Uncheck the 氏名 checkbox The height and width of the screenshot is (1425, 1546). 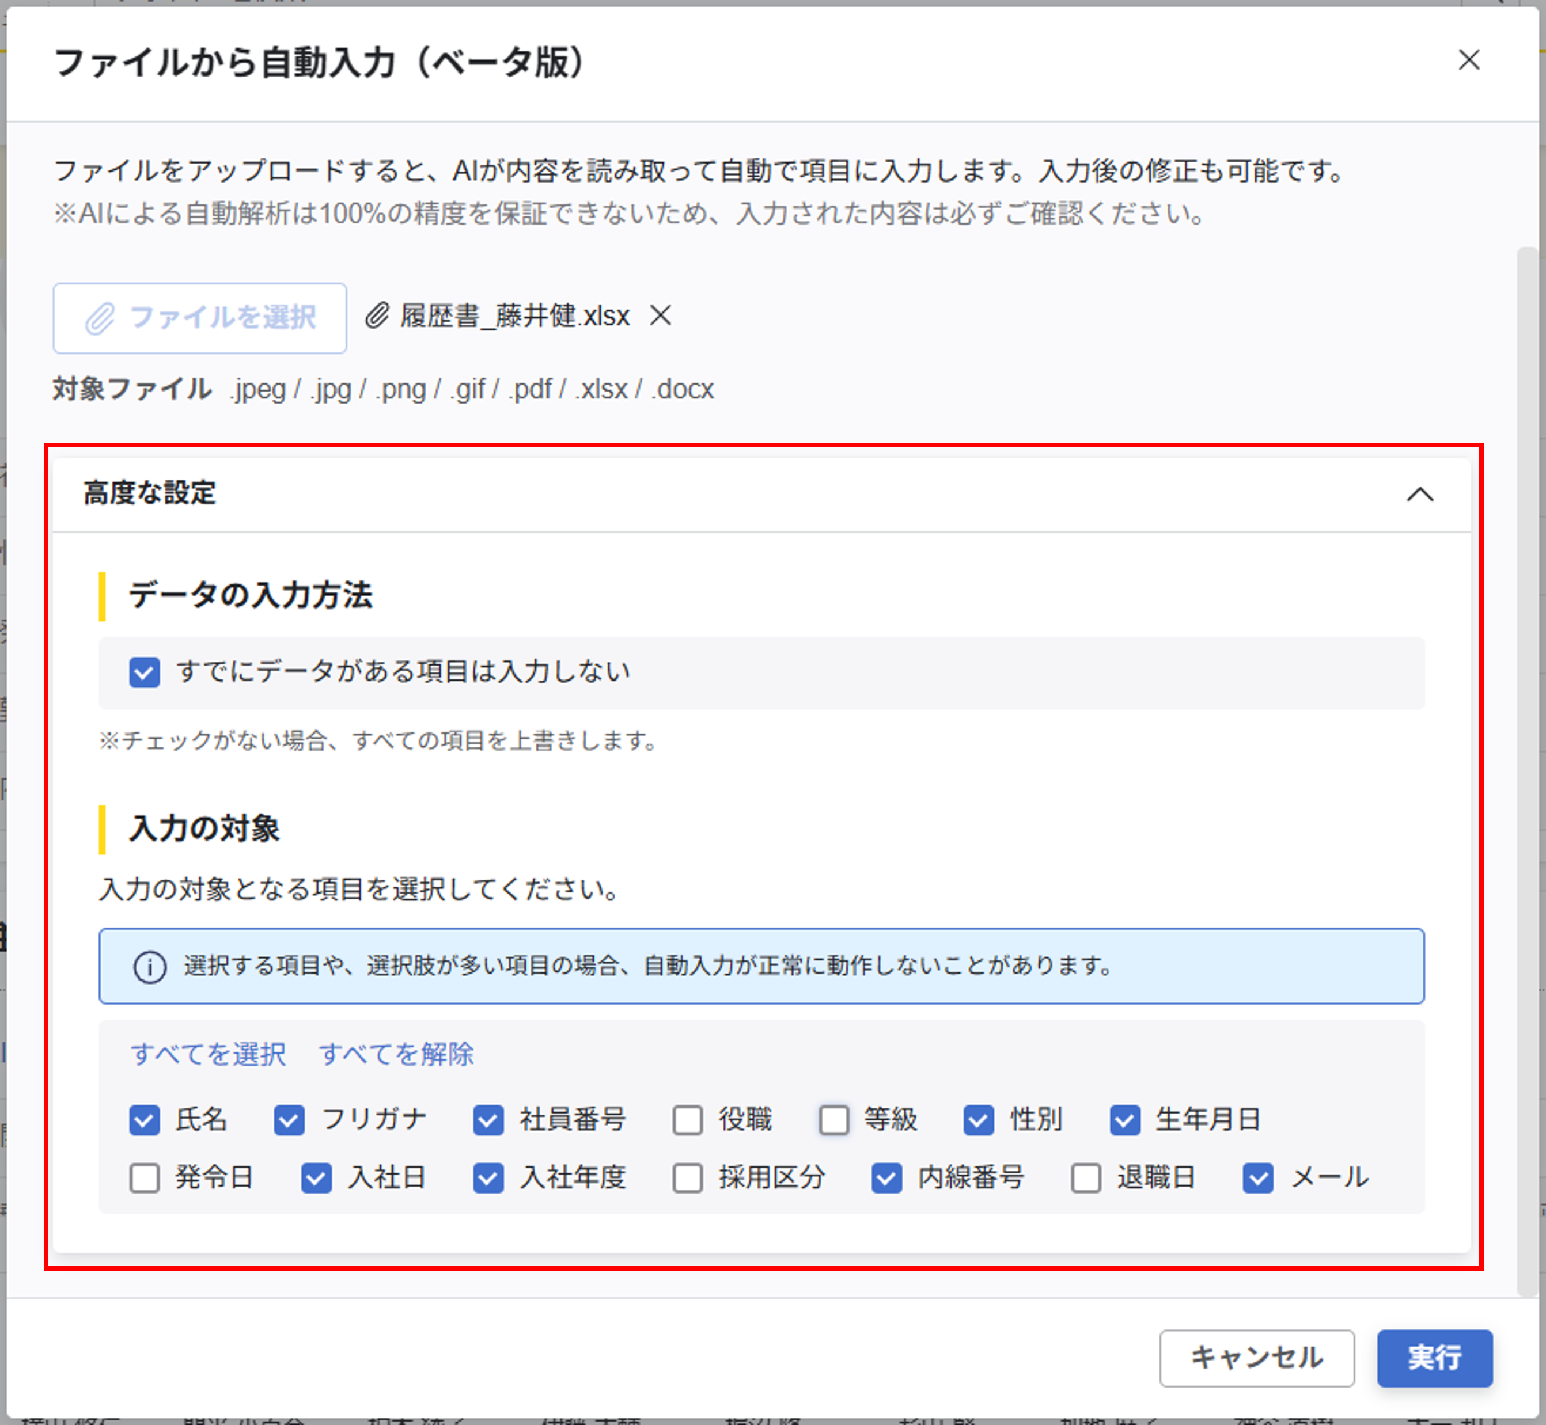pyautogui.click(x=144, y=1120)
